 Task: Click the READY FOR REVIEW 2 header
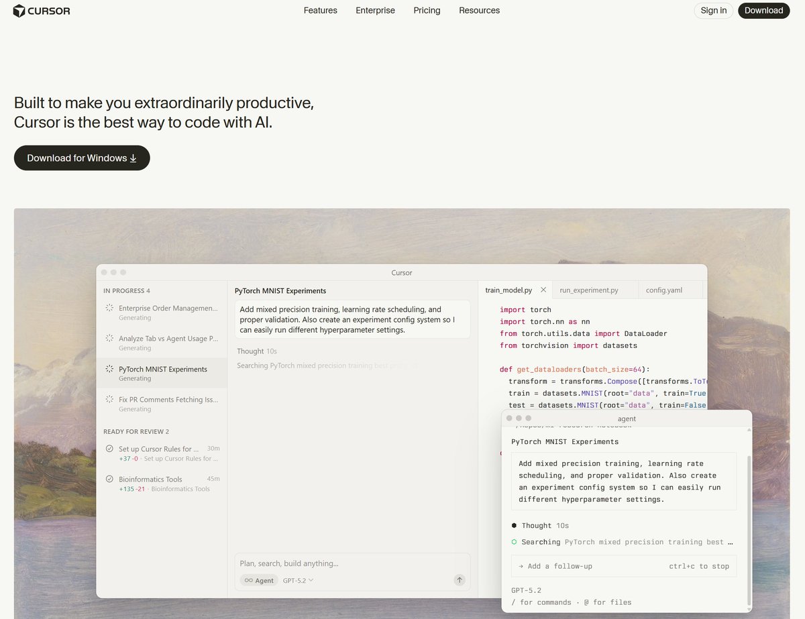click(x=136, y=431)
